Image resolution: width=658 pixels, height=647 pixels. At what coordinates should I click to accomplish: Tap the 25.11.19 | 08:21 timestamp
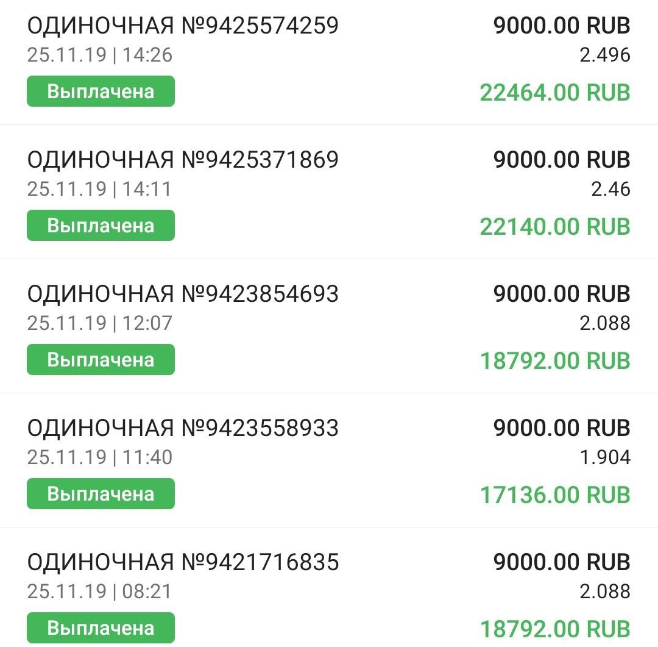[x=99, y=592]
